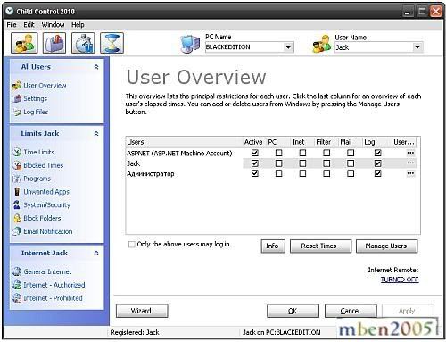Open the PC Name dropdown

pyautogui.click(x=288, y=47)
